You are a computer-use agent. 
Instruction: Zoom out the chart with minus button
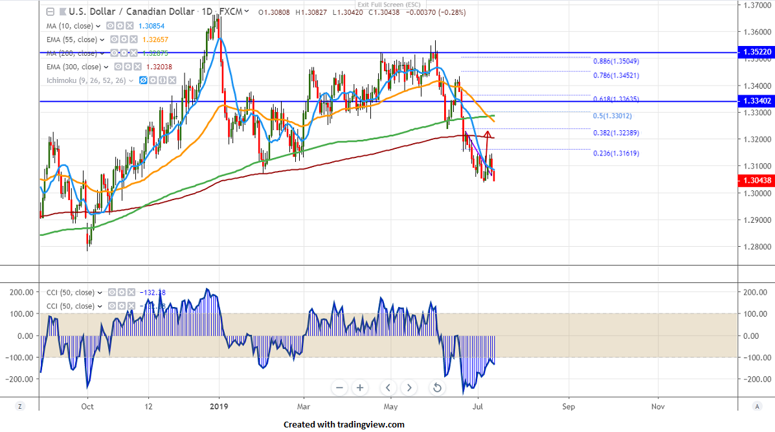[x=339, y=388]
